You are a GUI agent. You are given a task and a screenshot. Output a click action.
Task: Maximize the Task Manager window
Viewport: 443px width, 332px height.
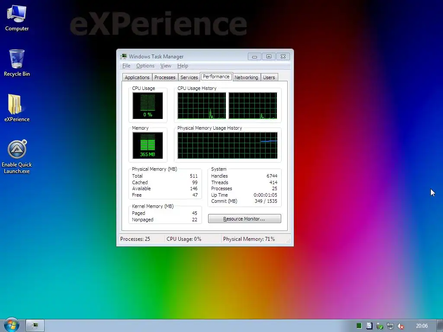point(269,57)
